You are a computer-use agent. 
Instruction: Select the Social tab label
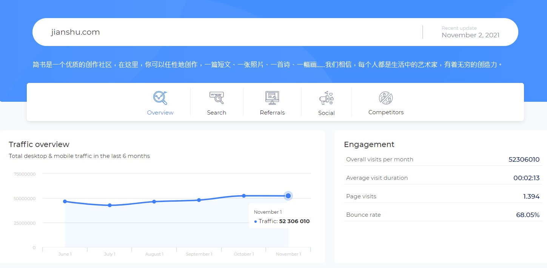click(x=327, y=113)
